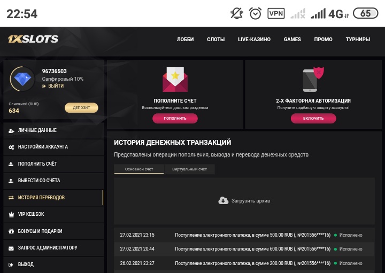This screenshot has height=273, width=385.
Task: Click the gold ДЕПОЗИТ button
Action: [x=81, y=108]
